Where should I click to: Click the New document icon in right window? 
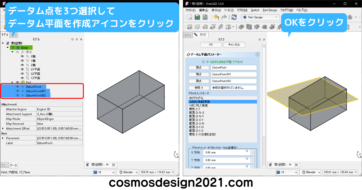(190, 17)
